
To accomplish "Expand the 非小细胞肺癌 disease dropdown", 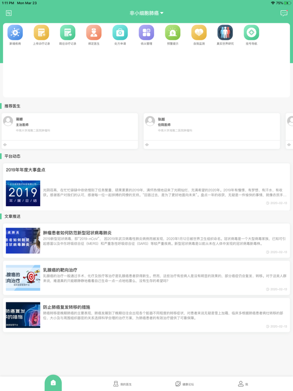I will click(x=146, y=13).
